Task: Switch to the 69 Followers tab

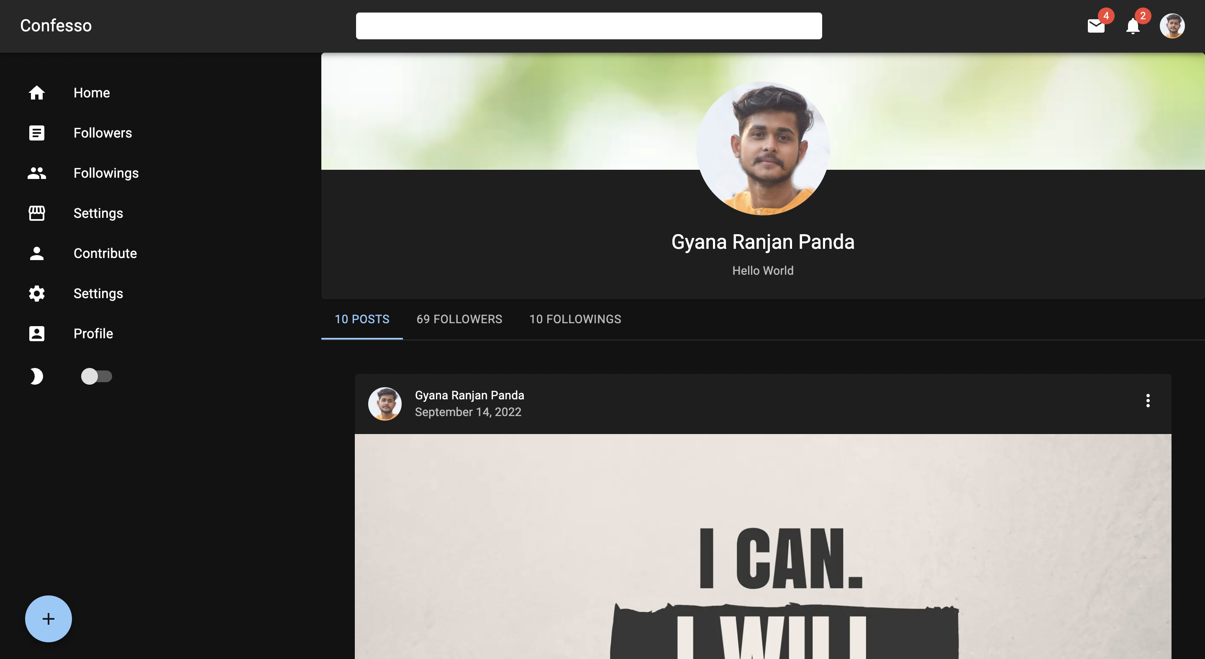Action: tap(459, 319)
